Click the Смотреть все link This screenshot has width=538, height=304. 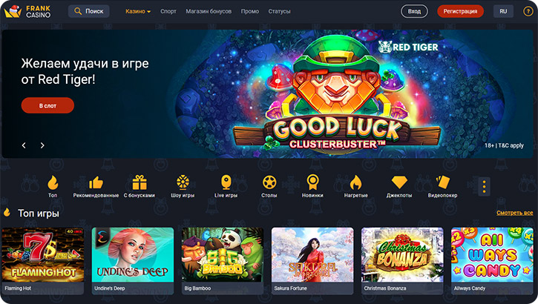click(x=515, y=213)
